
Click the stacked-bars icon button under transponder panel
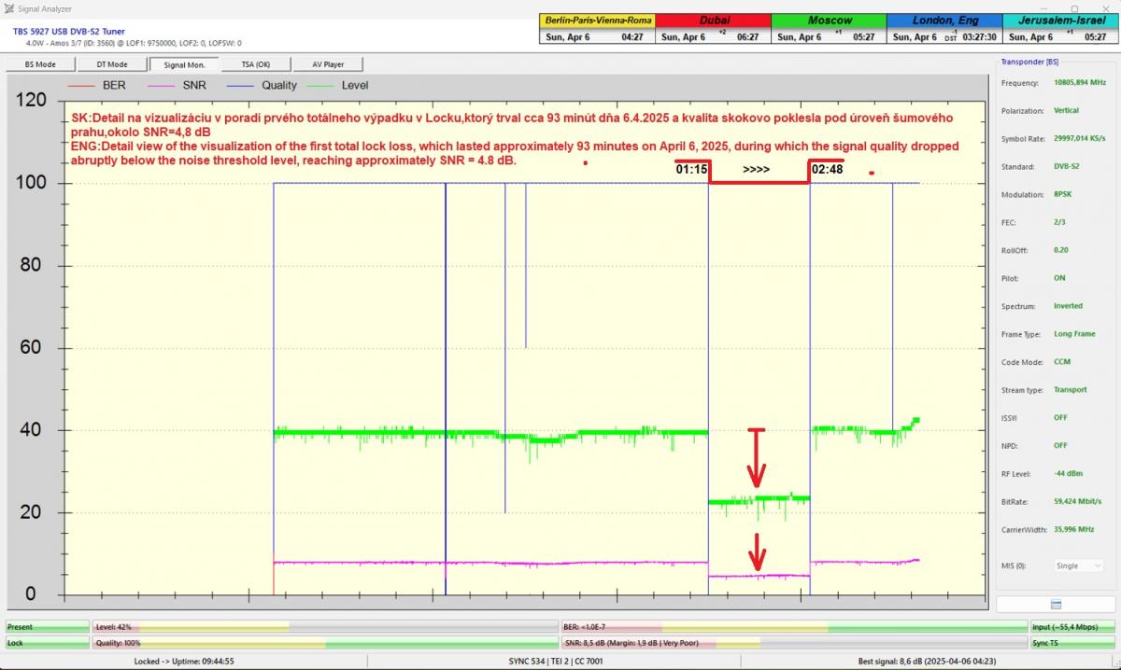point(1056,605)
